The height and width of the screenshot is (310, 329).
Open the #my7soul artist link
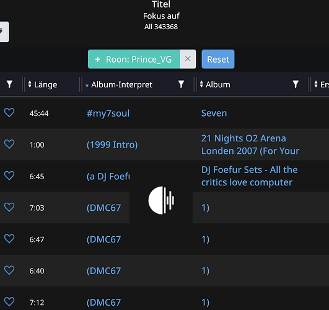[108, 113]
